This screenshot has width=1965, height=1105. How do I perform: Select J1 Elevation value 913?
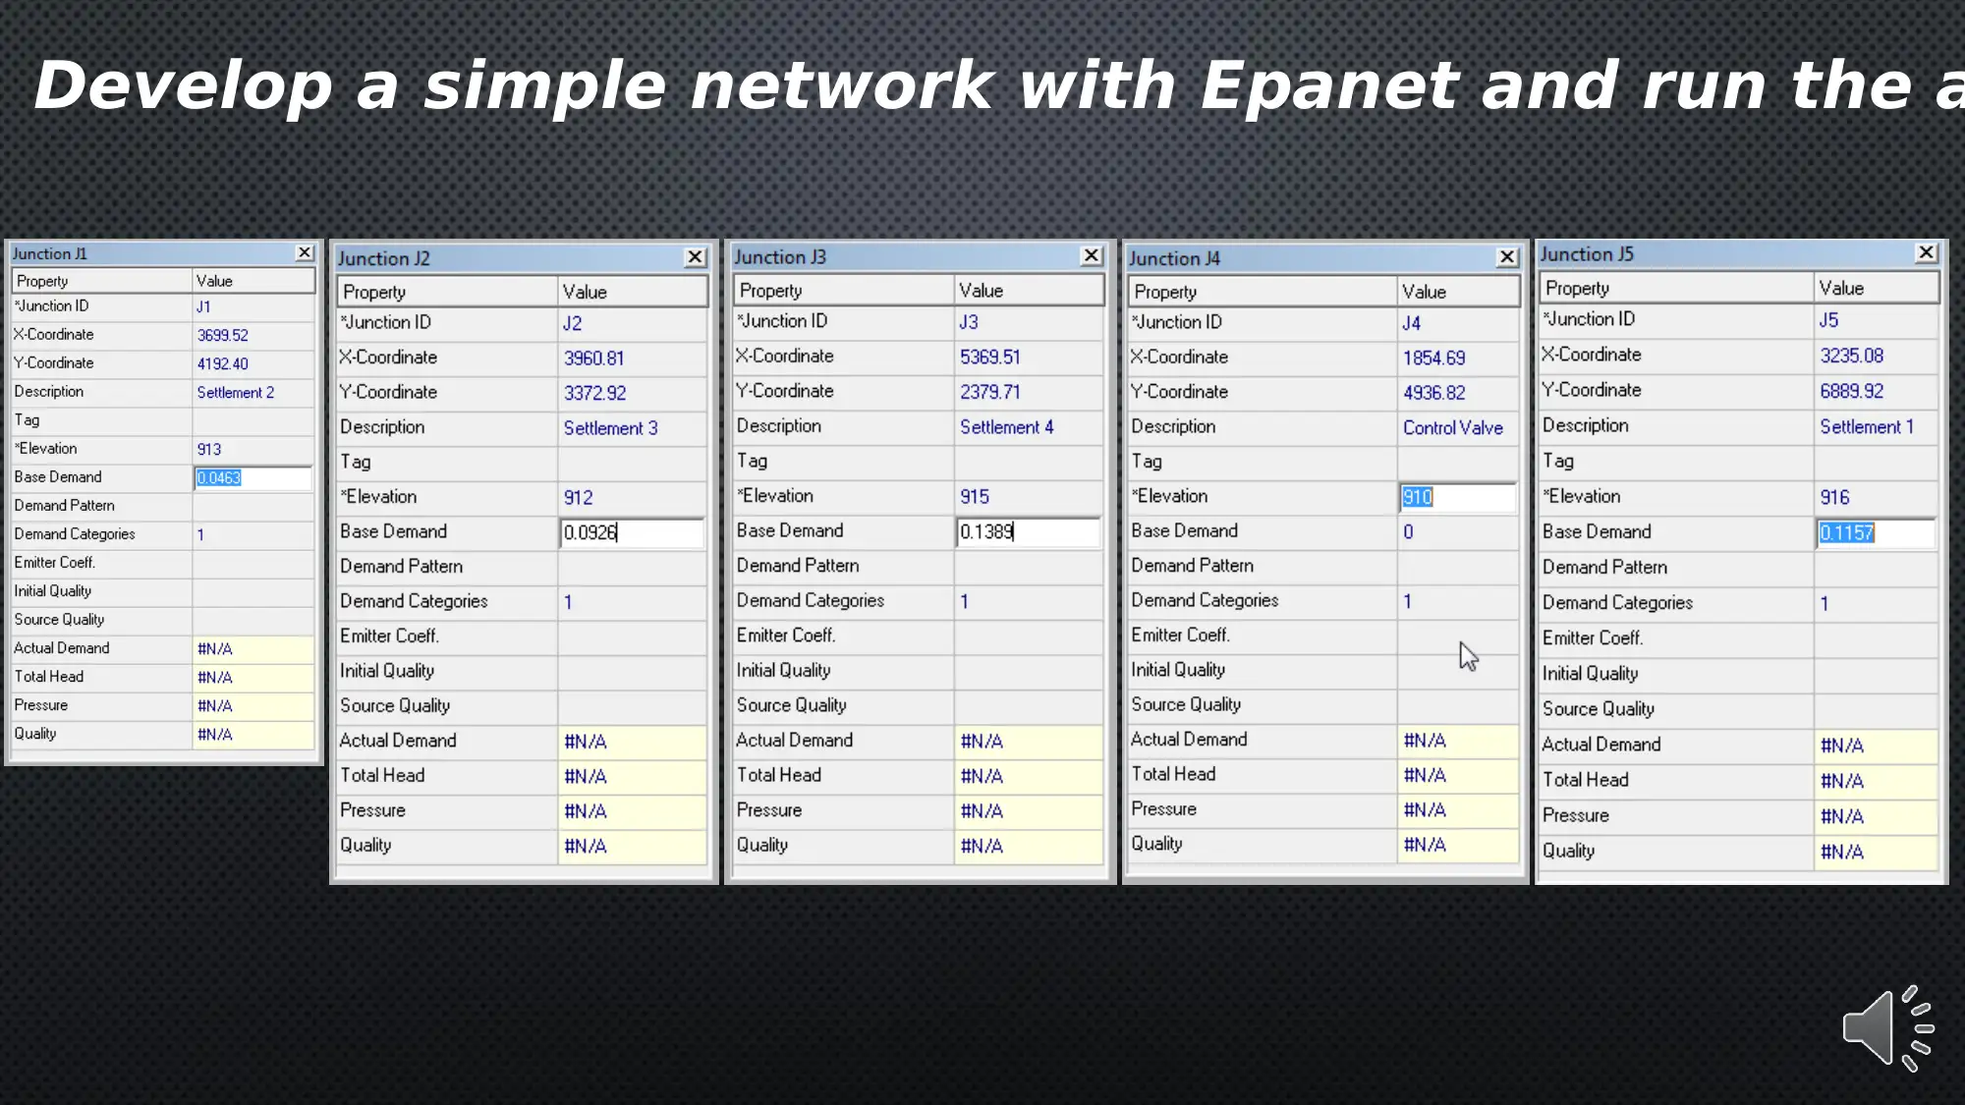(x=209, y=449)
